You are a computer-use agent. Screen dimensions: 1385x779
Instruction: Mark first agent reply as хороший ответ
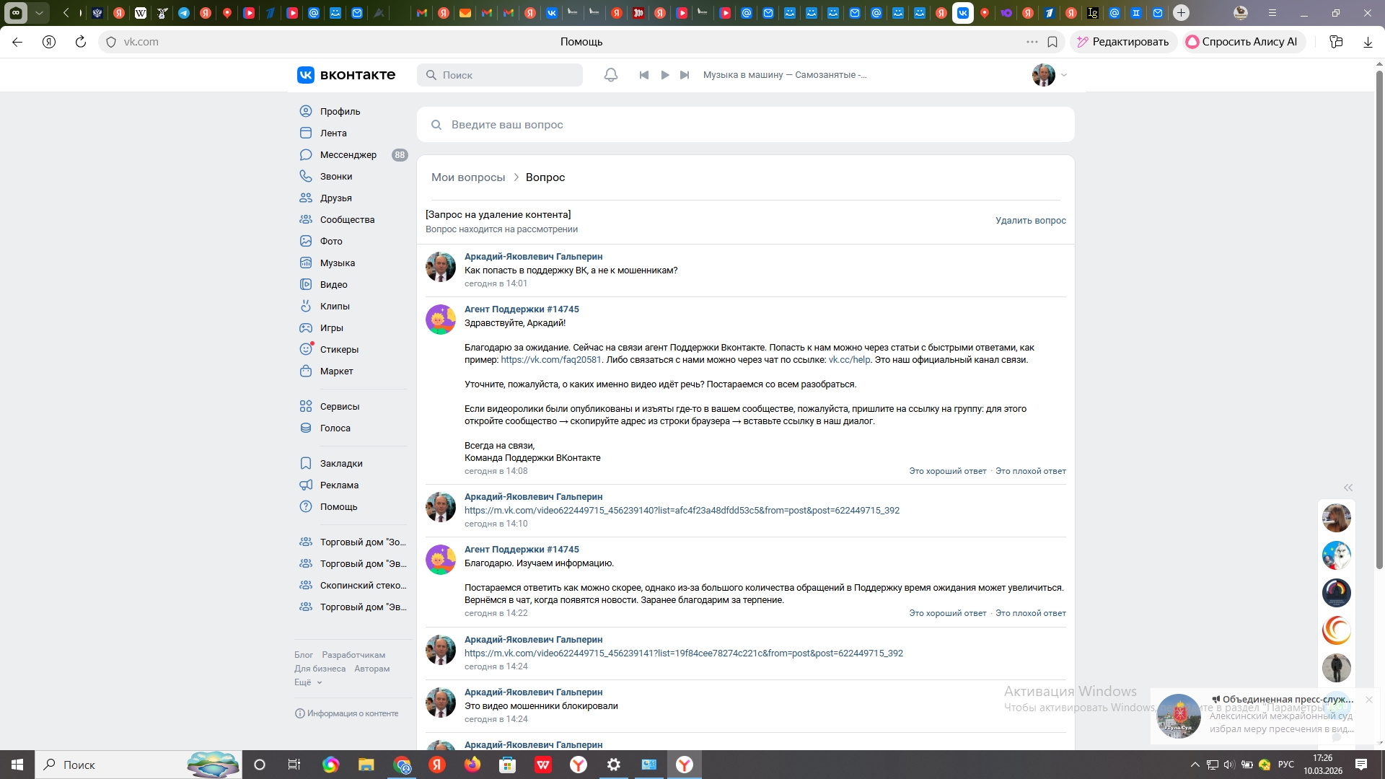[x=947, y=471]
